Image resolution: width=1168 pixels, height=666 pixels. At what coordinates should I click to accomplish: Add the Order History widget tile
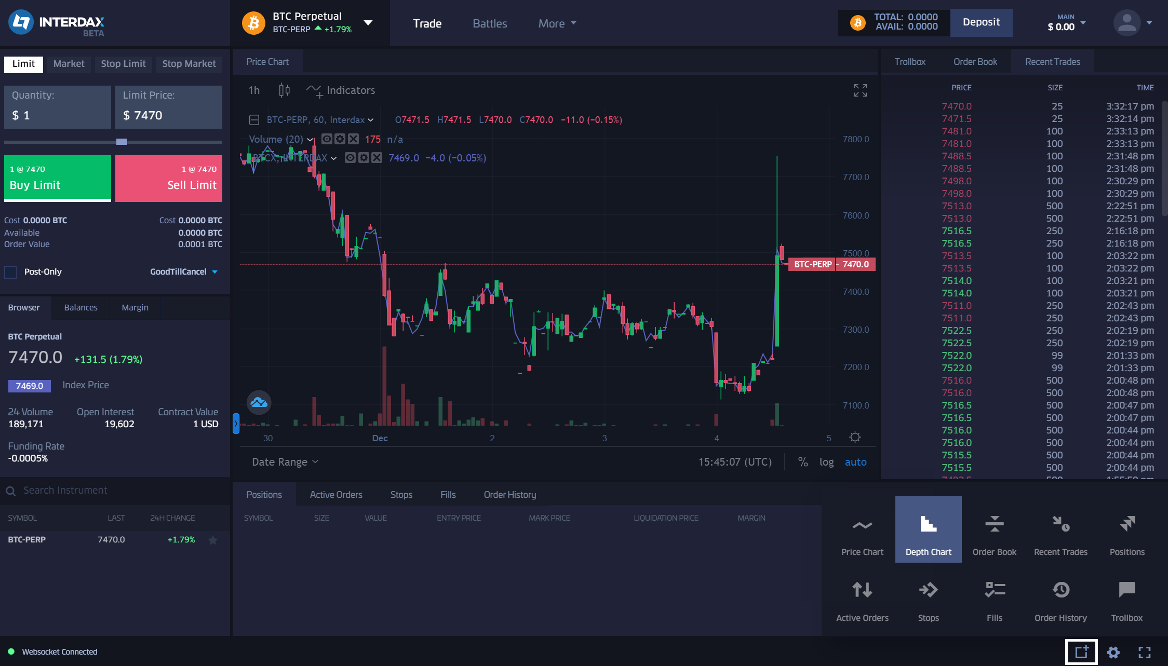click(x=1060, y=595)
